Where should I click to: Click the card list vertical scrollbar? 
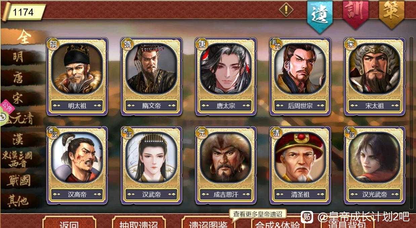click(411, 123)
